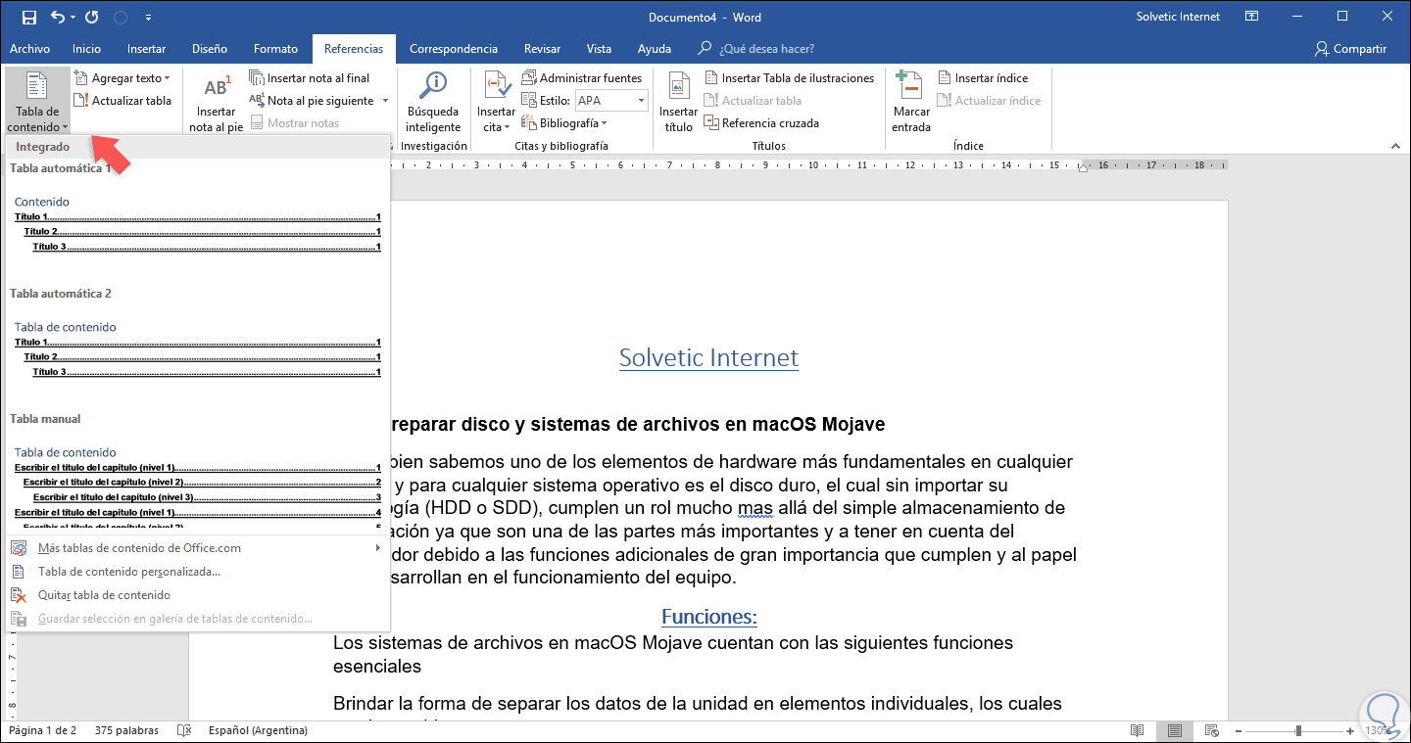
Task: Switch to the Formato tab
Action: [x=275, y=49]
